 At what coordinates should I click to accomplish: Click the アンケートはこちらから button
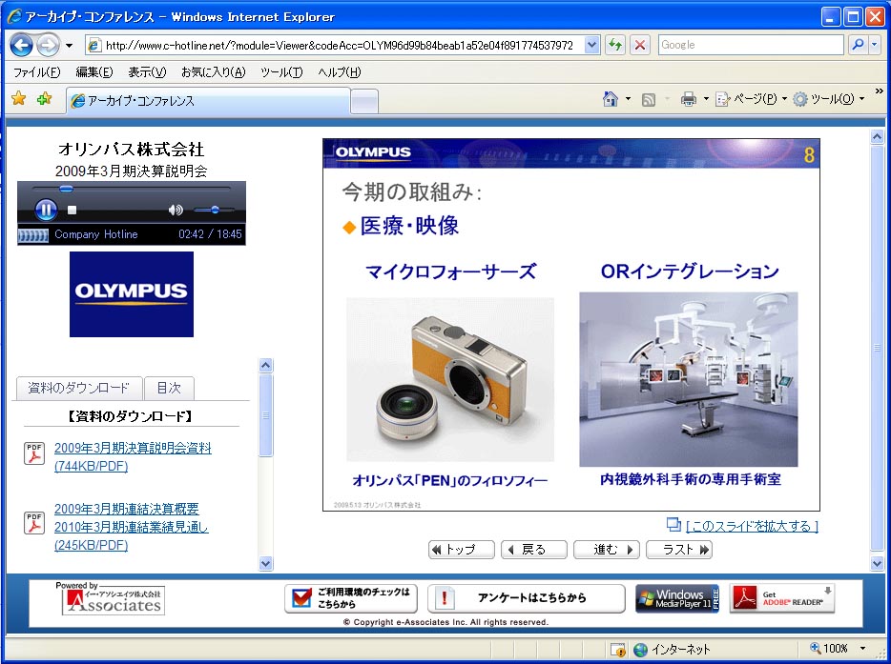click(x=527, y=598)
